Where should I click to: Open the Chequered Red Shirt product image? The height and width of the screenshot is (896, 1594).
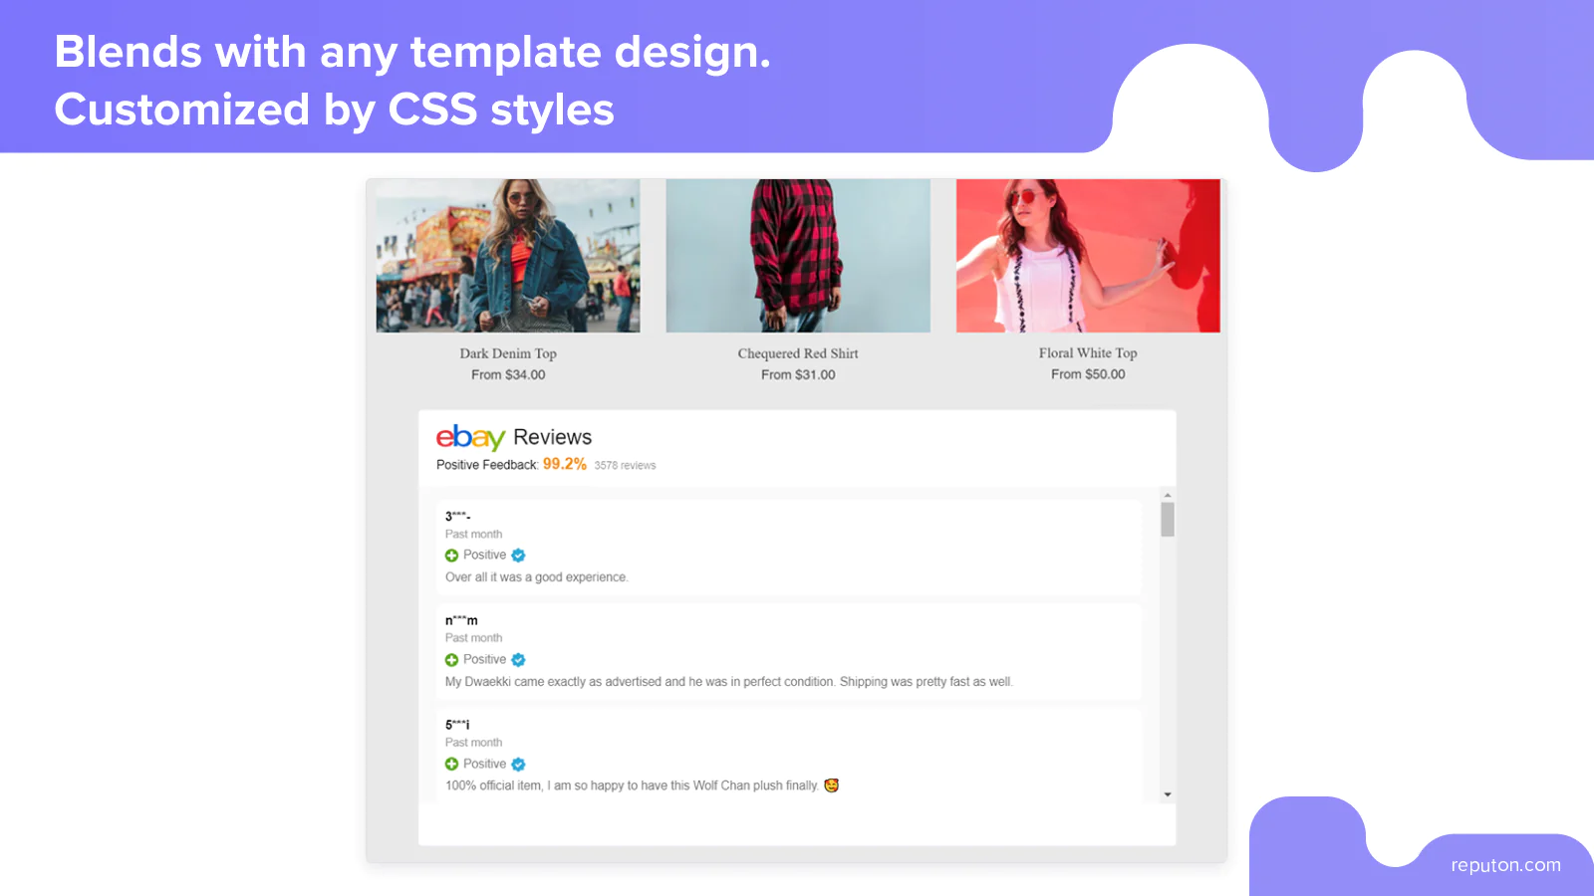(x=798, y=256)
